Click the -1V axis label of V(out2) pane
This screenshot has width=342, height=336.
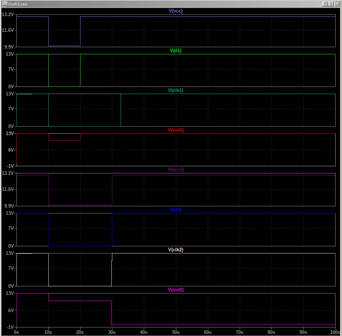(10, 327)
